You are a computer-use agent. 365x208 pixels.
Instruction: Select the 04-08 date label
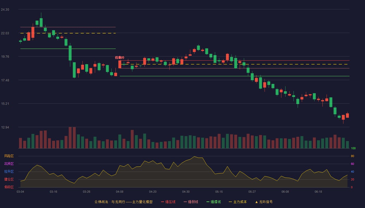[x=120, y=192]
